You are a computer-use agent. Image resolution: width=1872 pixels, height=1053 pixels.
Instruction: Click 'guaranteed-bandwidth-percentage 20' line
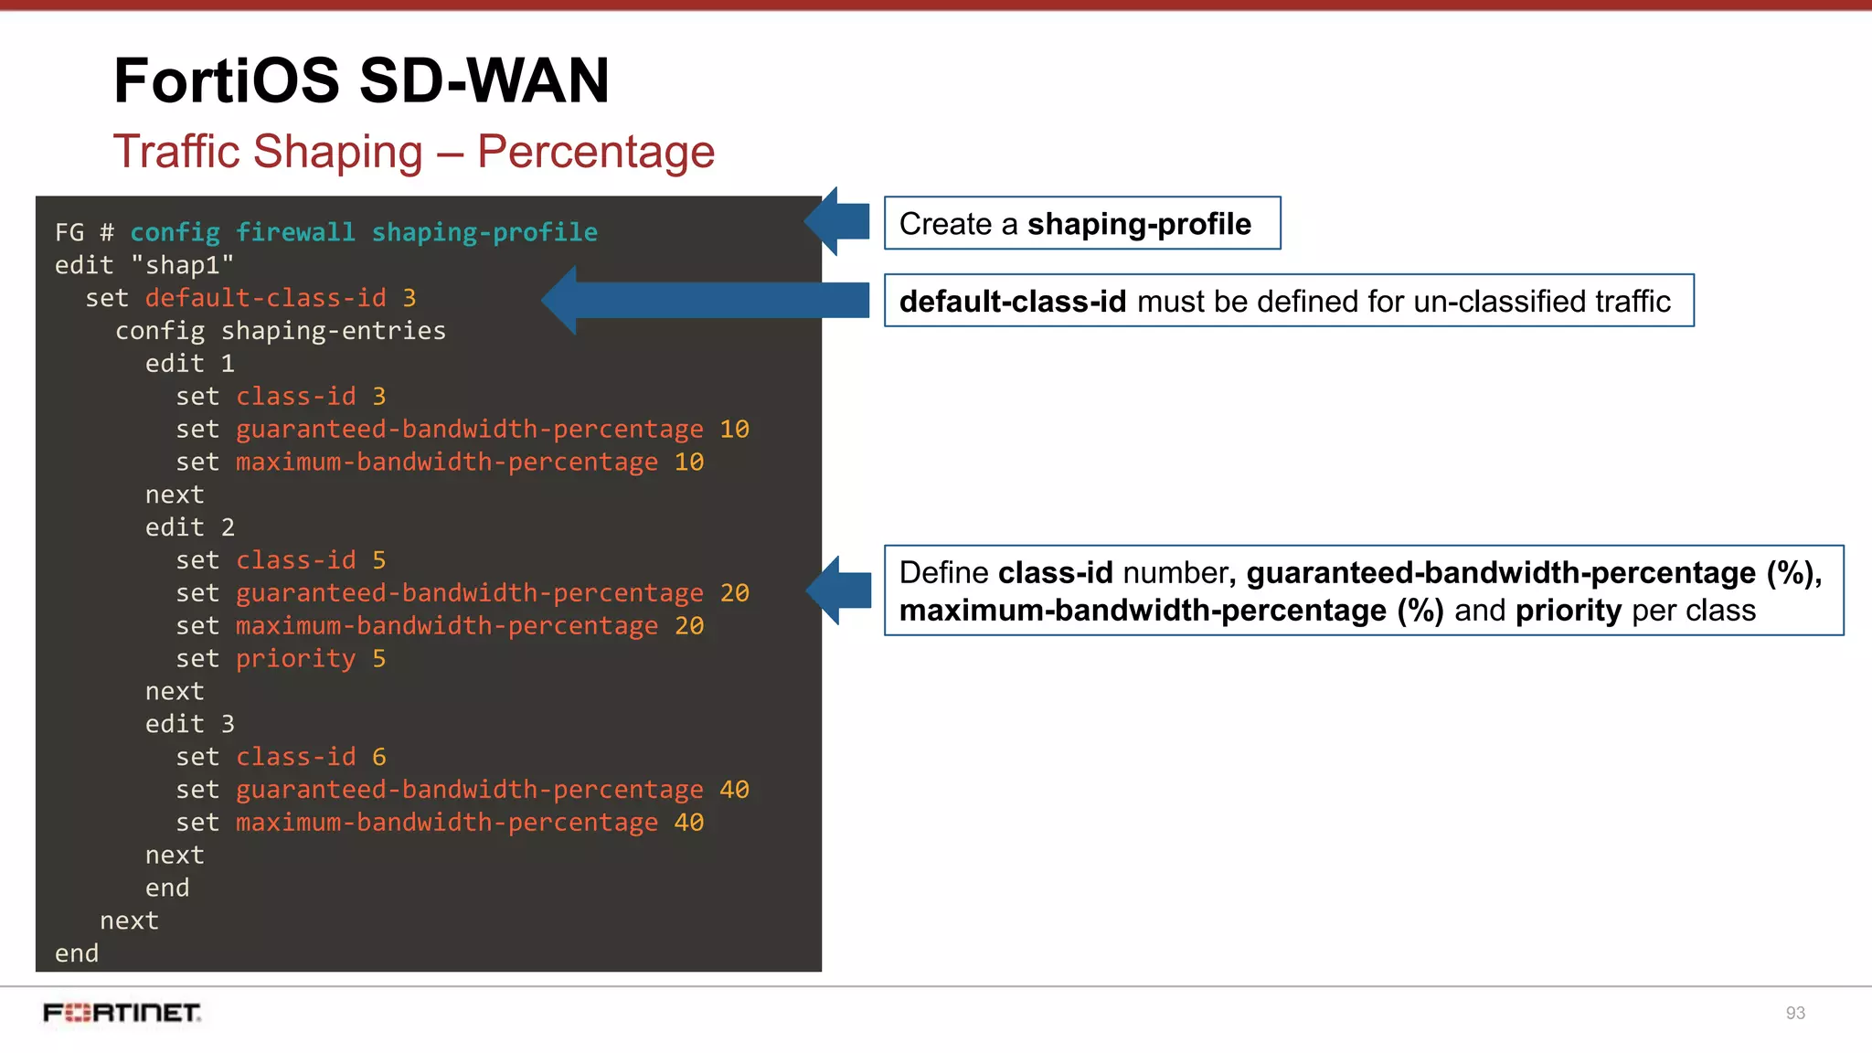(463, 593)
